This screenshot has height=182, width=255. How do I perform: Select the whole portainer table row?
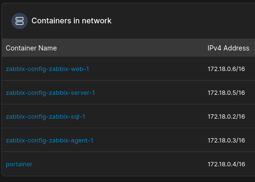coord(128,164)
